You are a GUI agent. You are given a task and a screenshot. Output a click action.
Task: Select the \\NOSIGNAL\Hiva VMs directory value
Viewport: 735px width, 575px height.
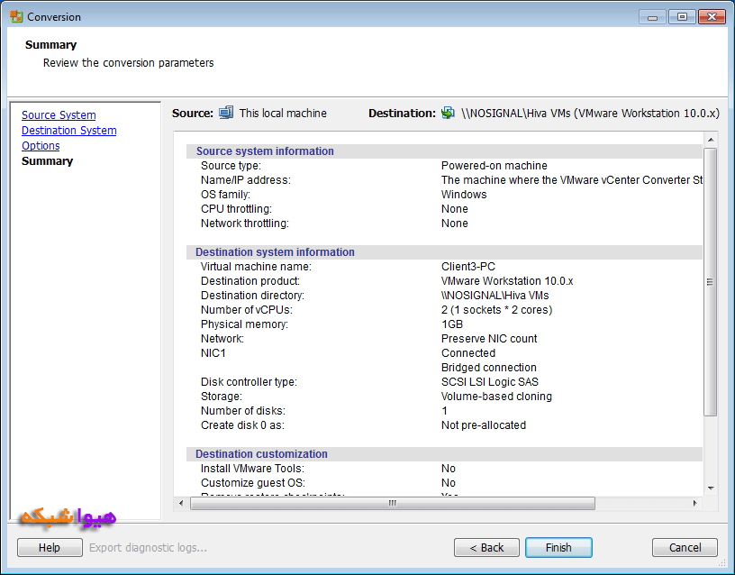click(495, 296)
